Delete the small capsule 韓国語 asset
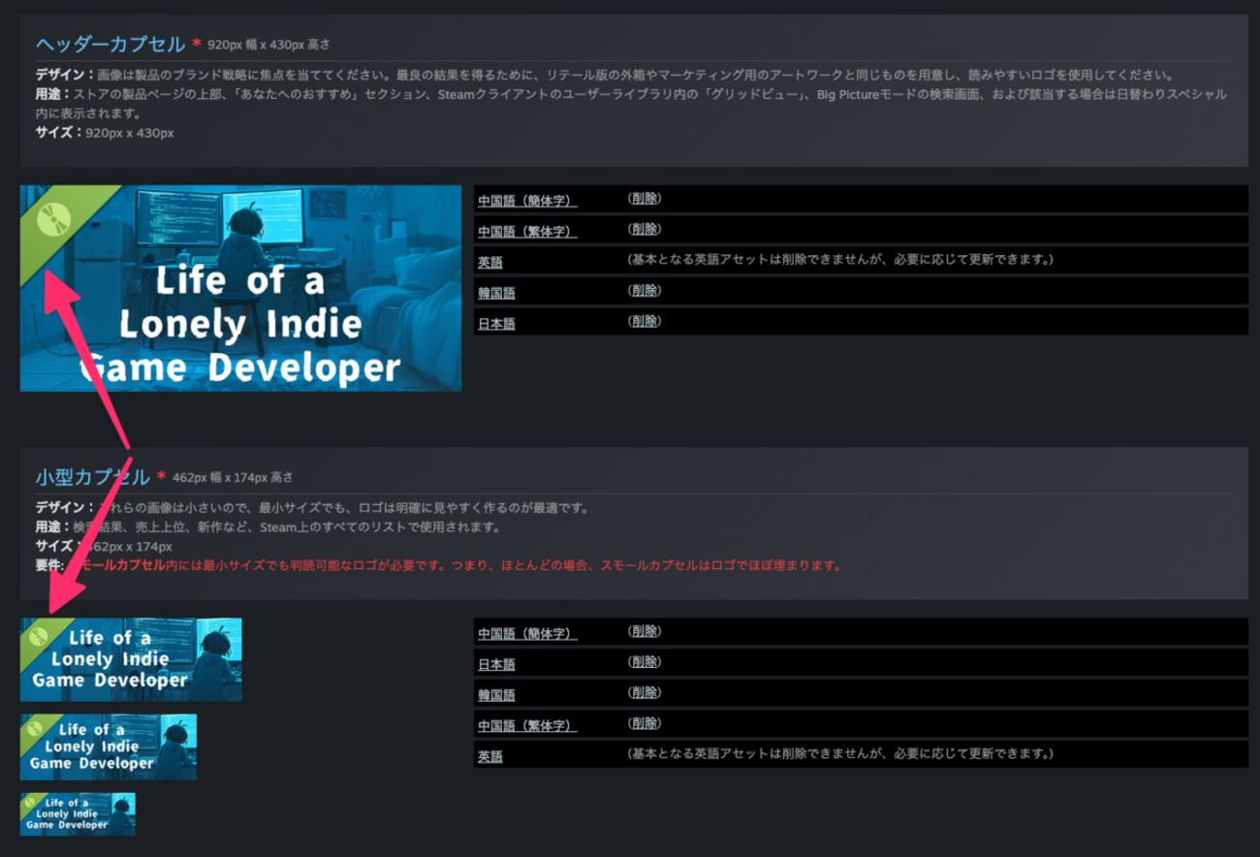 pyautogui.click(x=645, y=693)
